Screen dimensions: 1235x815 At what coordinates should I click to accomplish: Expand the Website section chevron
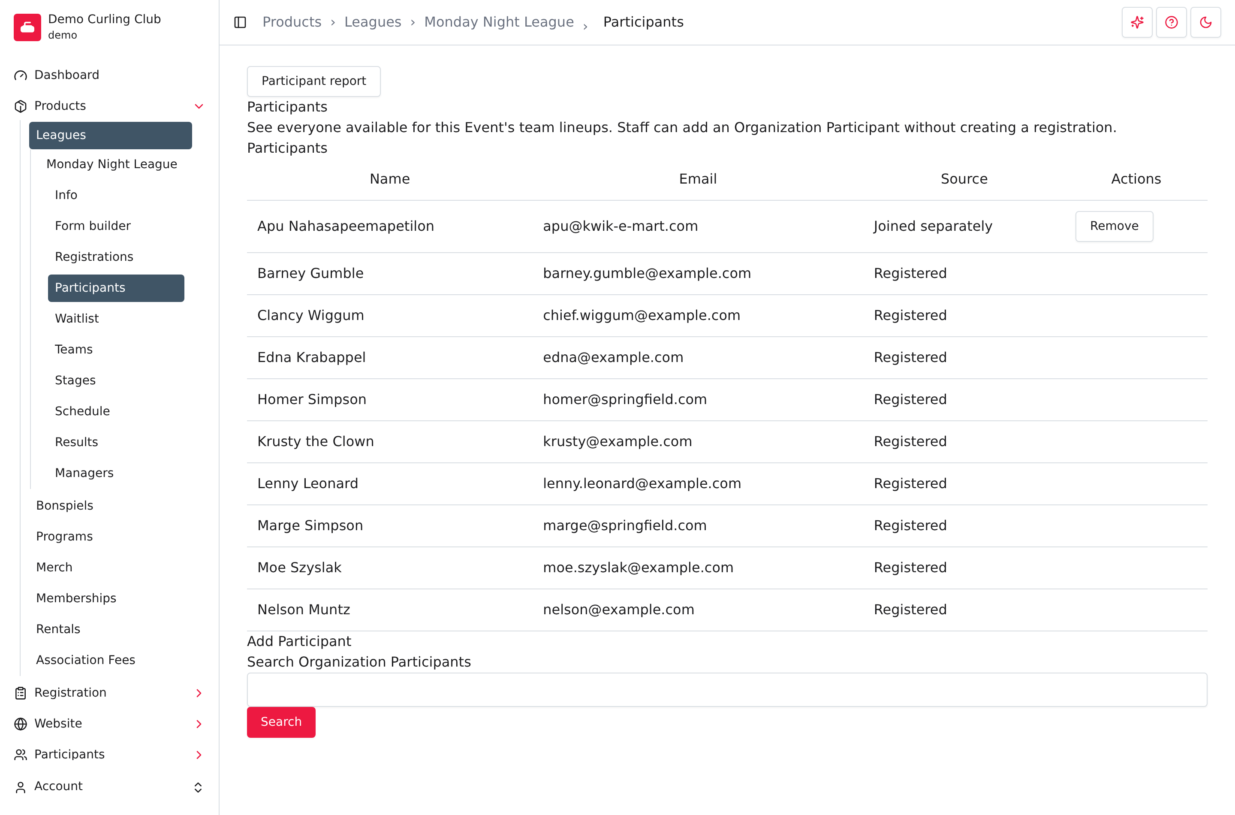click(x=199, y=724)
